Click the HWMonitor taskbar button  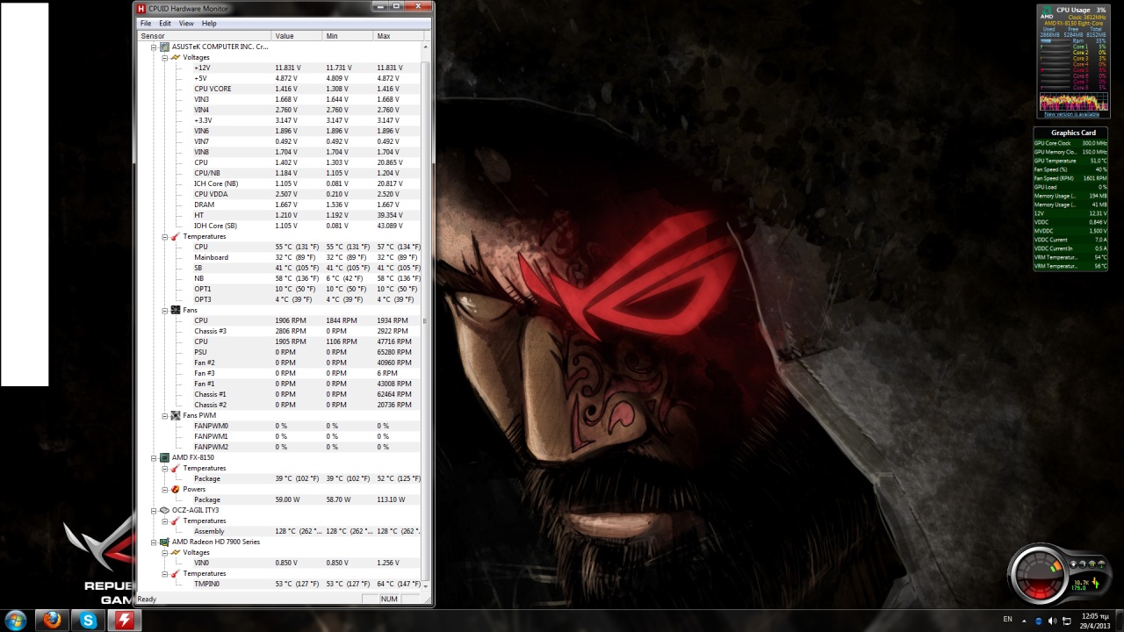point(124,621)
